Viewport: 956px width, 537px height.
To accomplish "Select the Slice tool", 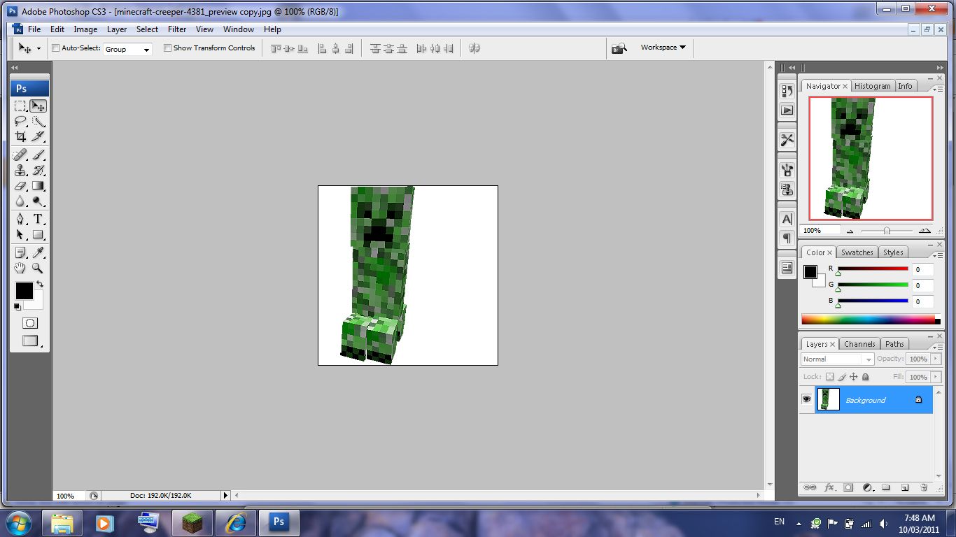I will pyautogui.click(x=38, y=136).
